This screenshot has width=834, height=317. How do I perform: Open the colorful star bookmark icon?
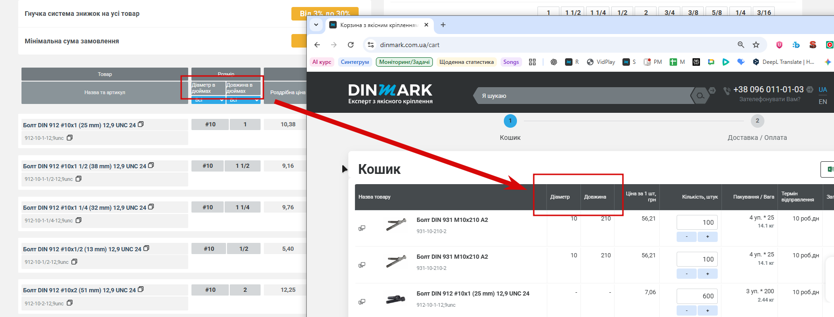828,62
